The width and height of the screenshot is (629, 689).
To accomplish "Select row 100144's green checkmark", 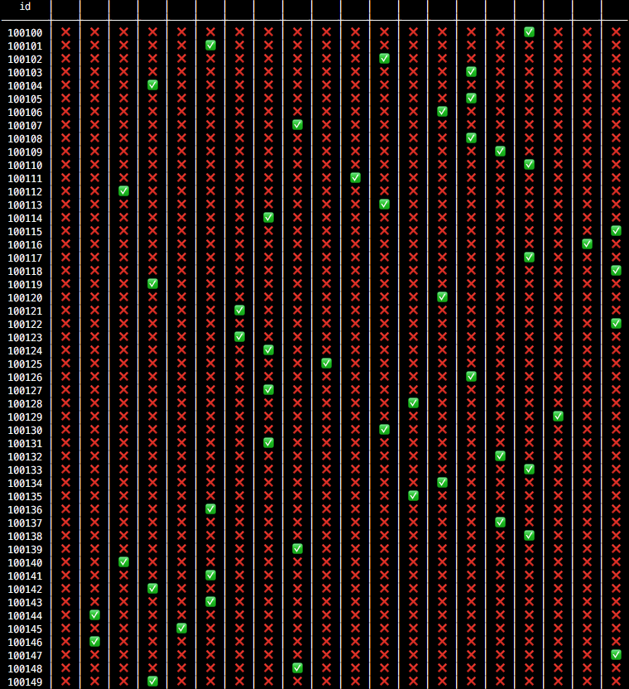I will (x=94, y=615).
